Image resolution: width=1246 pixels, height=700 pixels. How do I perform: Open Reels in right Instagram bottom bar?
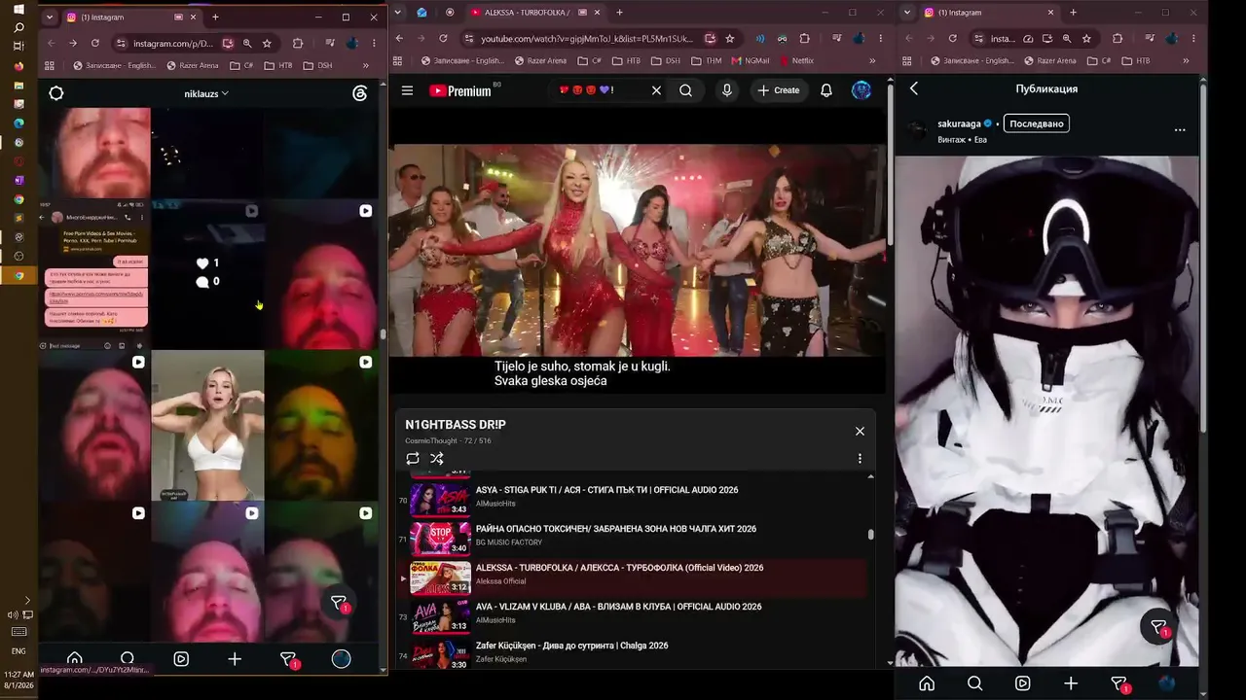click(1023, 683)
